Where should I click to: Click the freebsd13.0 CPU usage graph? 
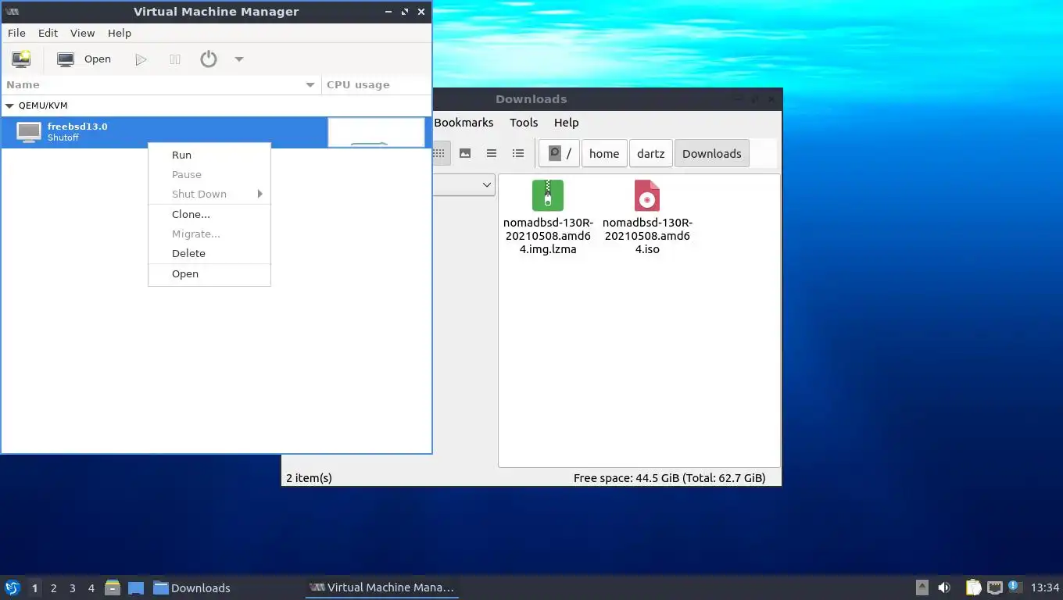[376, 132]
